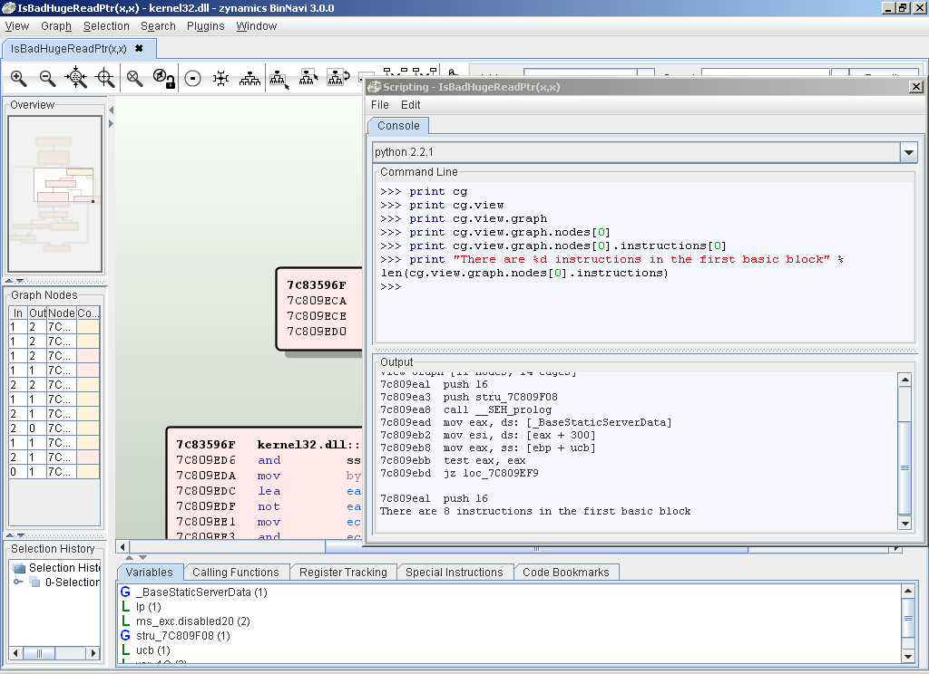This screenshot has height=674, width=929.
Task: Expand the 0-Selection tree node handle
Action: [x=18, y=582]
